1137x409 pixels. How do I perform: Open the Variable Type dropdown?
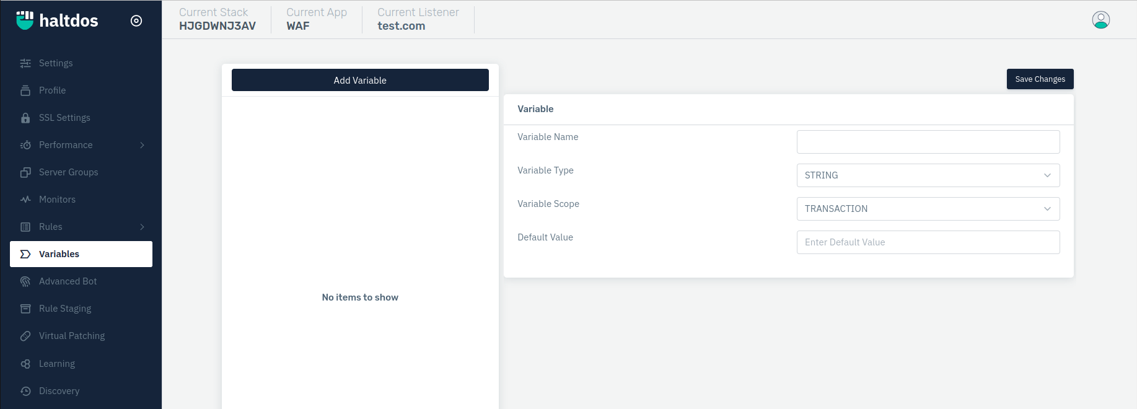(x=928, y=175)
